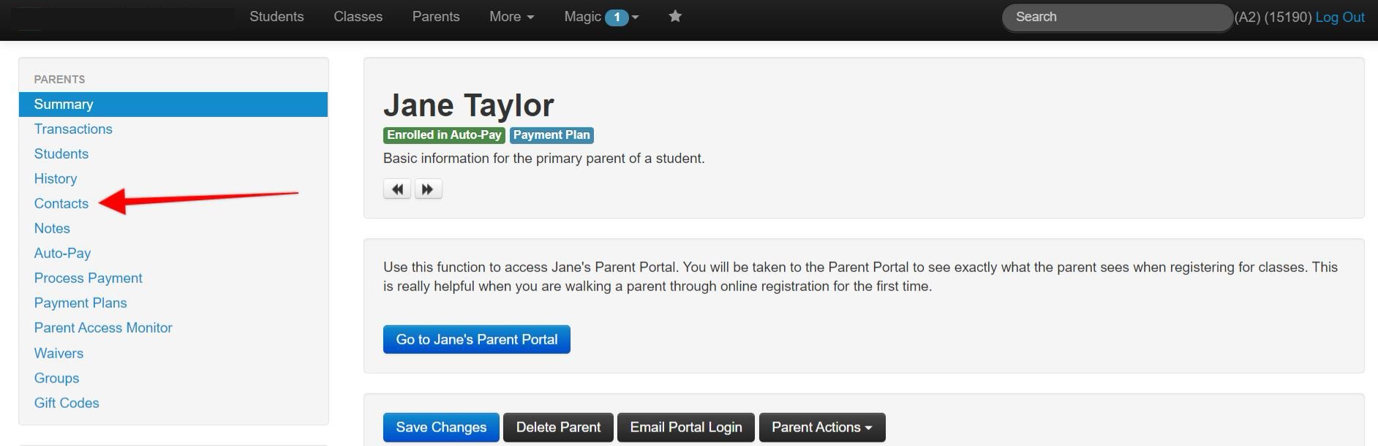Expand the Magic dropdown menu
The height and width of the screenshot is (446, 1378).
click(x=600, y=16)
